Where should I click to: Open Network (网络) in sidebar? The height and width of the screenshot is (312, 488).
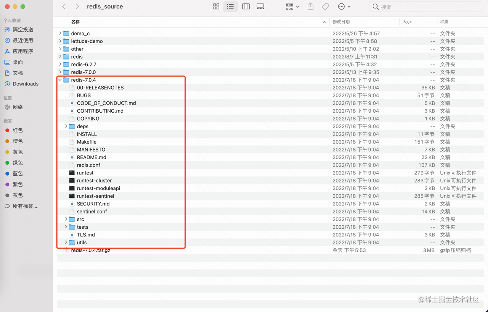pos(18,107)
